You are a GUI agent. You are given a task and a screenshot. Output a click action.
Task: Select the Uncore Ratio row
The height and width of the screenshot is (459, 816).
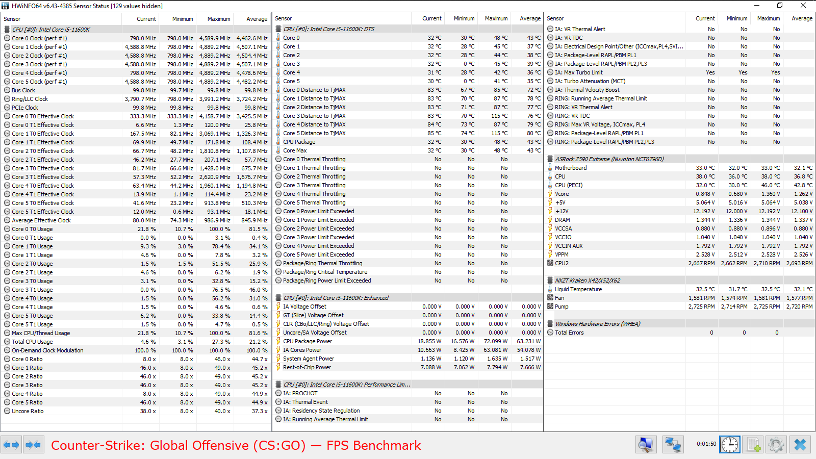pyautogui.click(x=136, y=411)
